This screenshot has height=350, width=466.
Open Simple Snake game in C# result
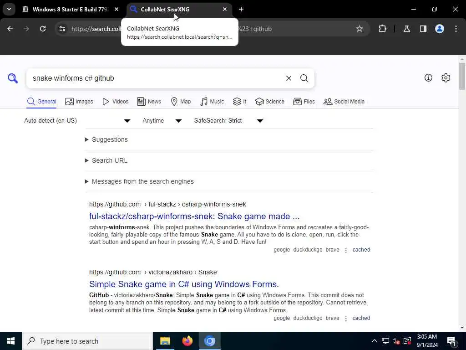(184, 284)
